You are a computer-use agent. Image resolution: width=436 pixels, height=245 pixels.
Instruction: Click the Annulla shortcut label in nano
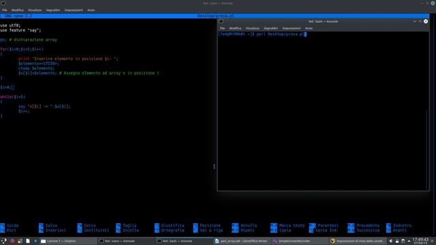(x=249, y=225)
